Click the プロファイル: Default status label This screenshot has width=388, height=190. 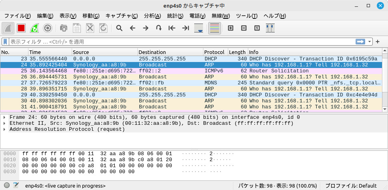point(351,186)
